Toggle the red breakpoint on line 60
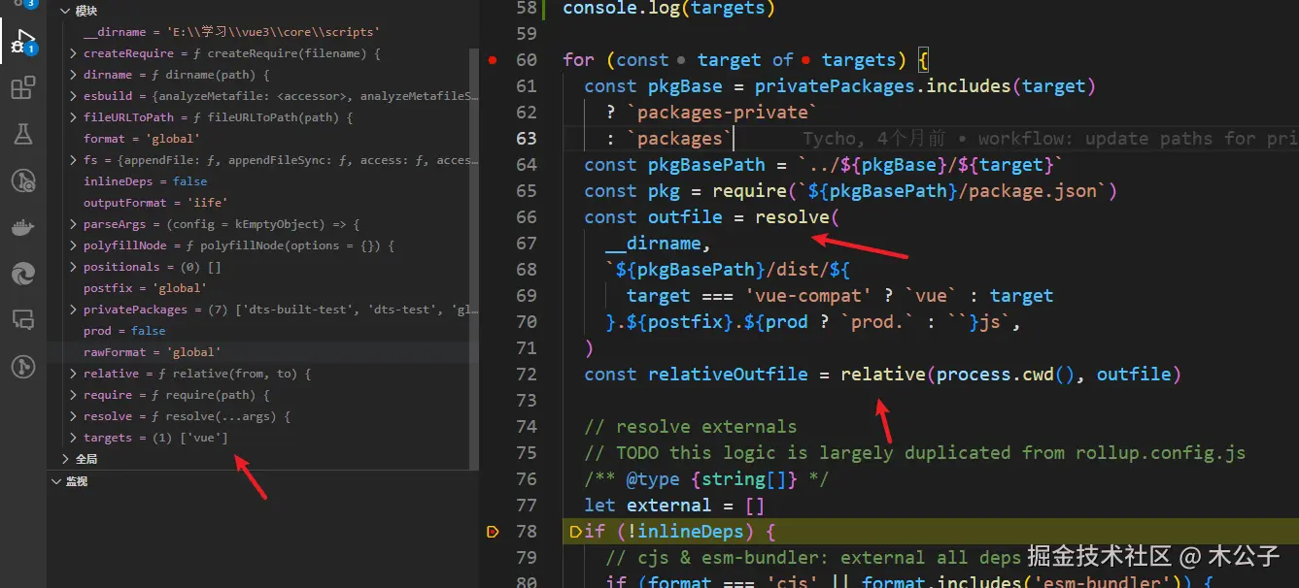 point(493,60)
